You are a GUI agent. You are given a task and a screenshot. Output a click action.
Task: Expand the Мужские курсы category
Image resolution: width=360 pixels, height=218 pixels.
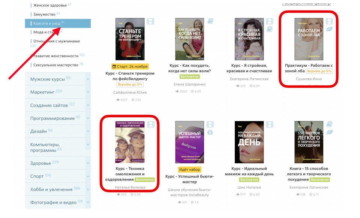coord(88,79)
